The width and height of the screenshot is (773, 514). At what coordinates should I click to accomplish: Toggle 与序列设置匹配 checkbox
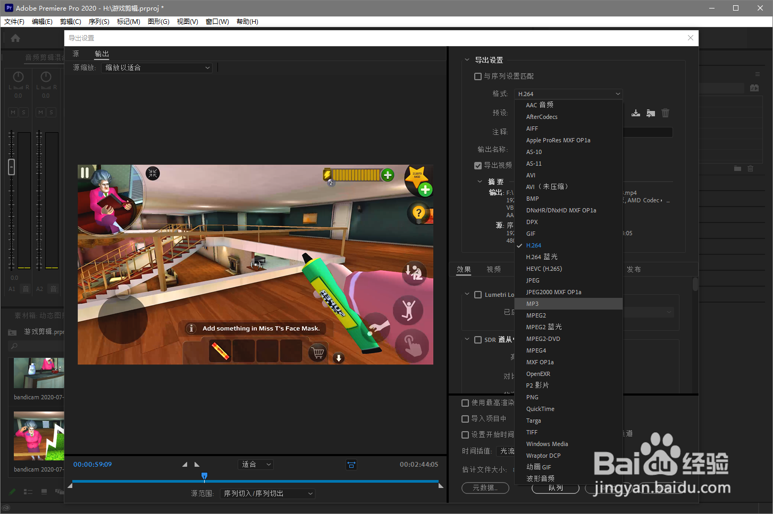tap(478, 76)
